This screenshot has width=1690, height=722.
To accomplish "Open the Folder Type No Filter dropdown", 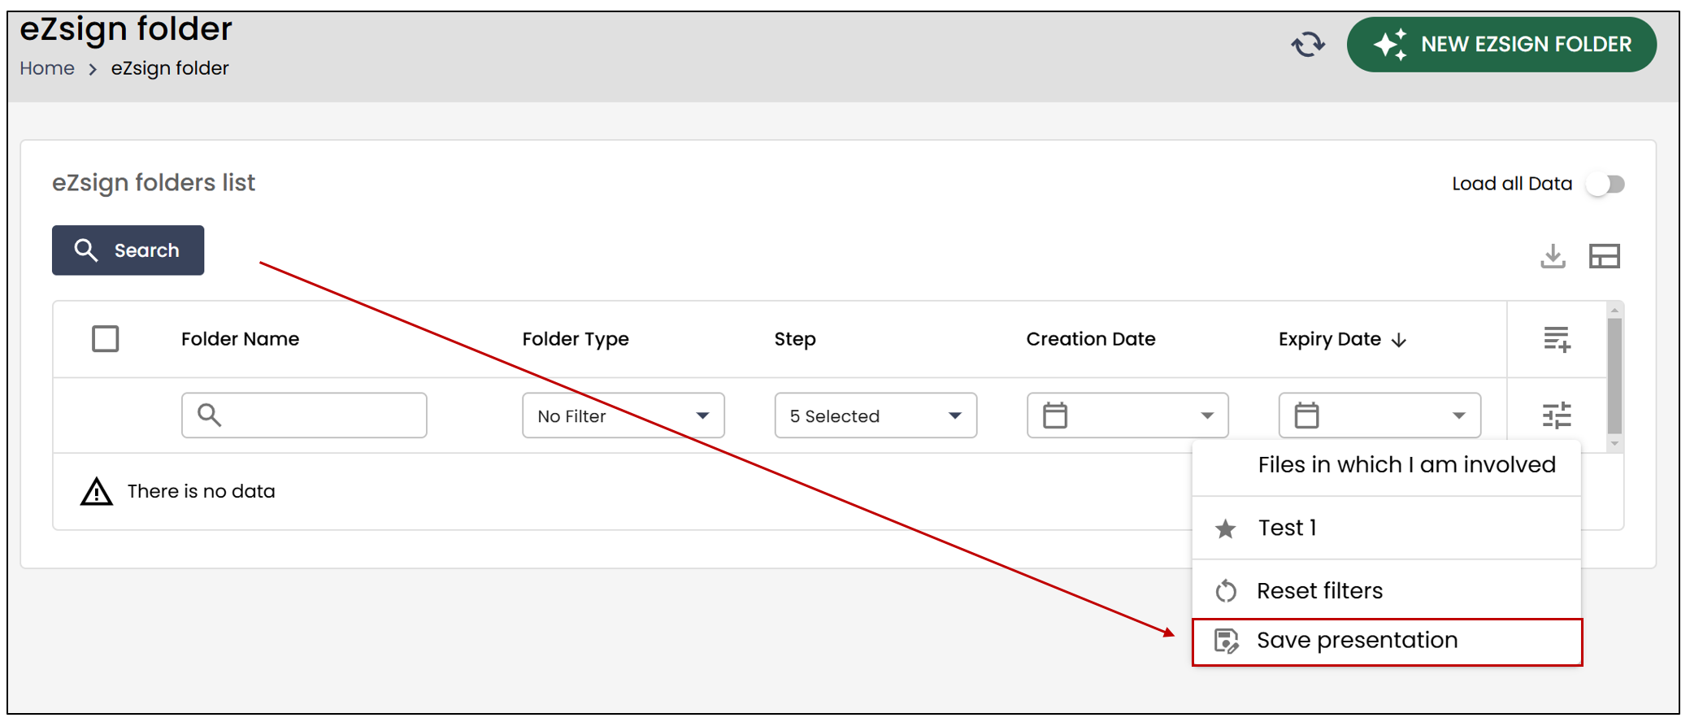I will (x=623, y=415).
